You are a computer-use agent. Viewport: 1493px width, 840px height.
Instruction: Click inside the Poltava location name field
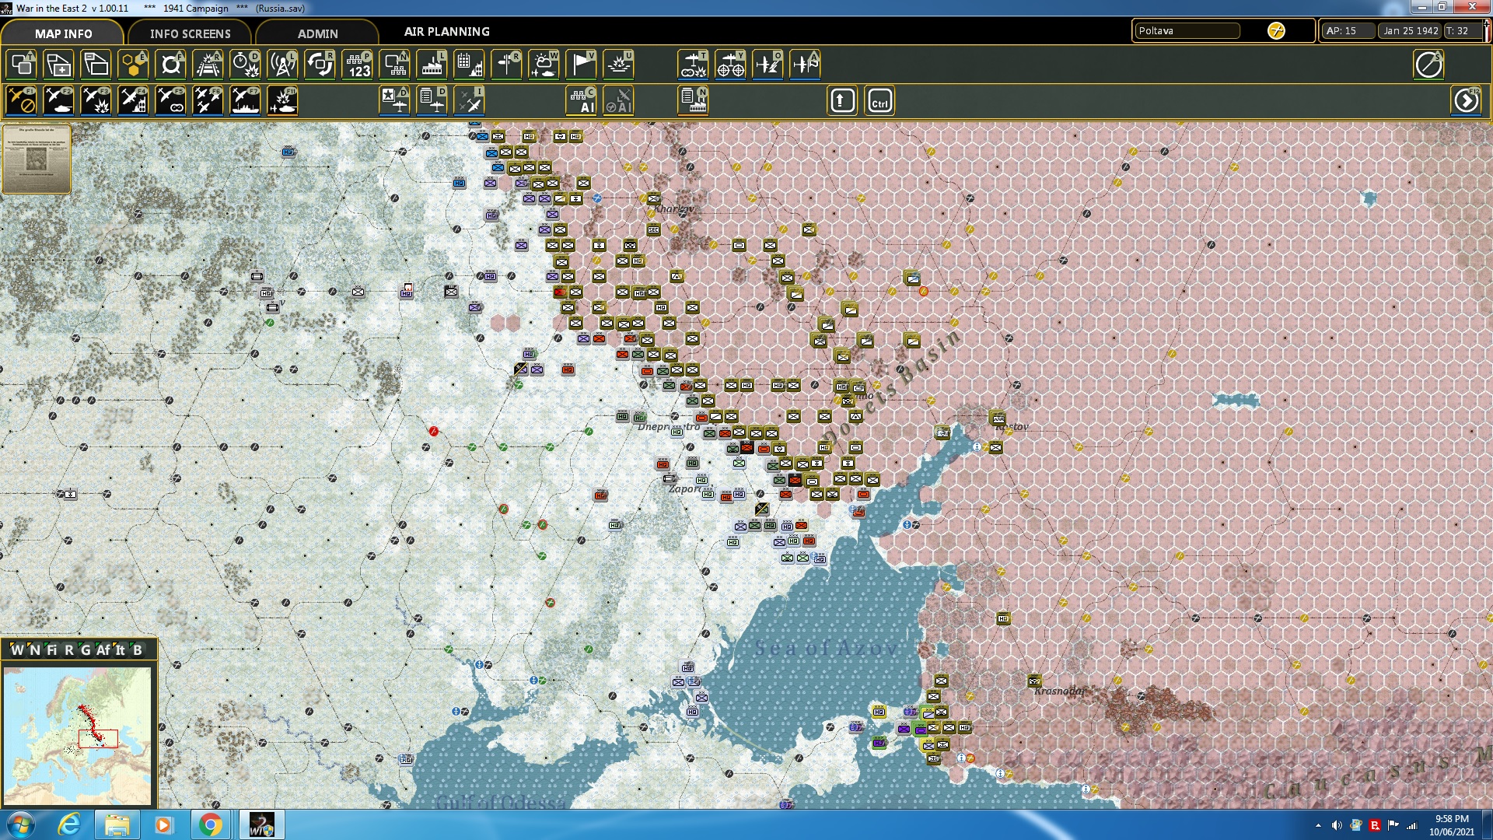(x=1187, y=31)
